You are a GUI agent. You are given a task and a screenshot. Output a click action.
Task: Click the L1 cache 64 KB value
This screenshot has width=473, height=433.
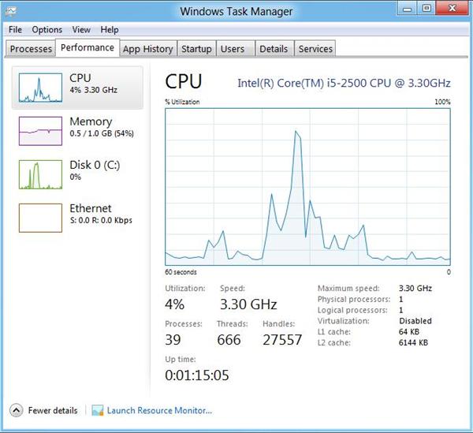coord(409,331)
